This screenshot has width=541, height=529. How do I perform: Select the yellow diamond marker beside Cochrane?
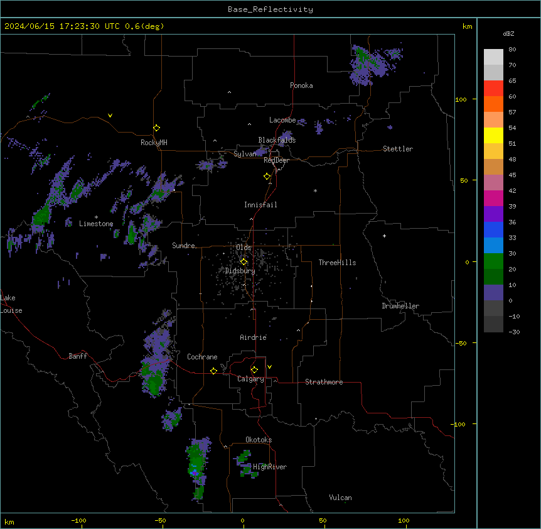[x=213, y=371]
